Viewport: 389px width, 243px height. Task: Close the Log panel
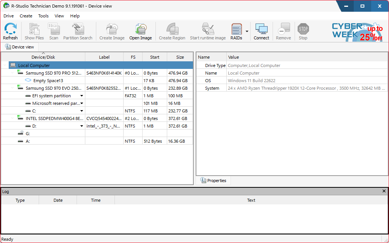tap(384, 192)
